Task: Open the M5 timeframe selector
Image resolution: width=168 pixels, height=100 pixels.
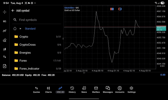Action: pyautogui.click(x=4, y=21)
